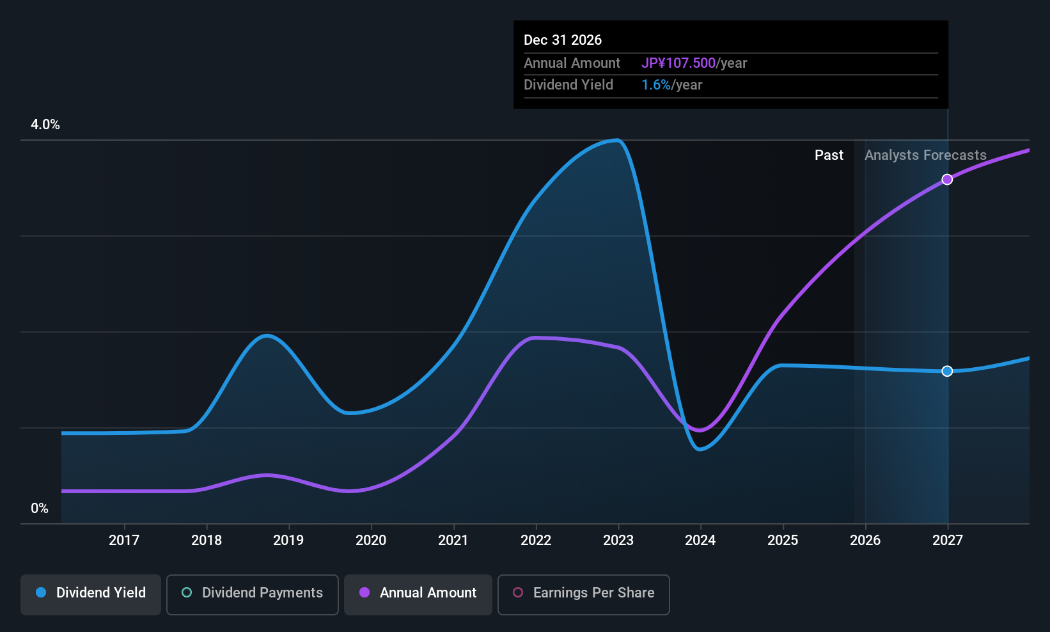The width and height of the screenshot is (1050, 632).
Task: Click the Past label on the chart
Action: (x=829, y=155)
